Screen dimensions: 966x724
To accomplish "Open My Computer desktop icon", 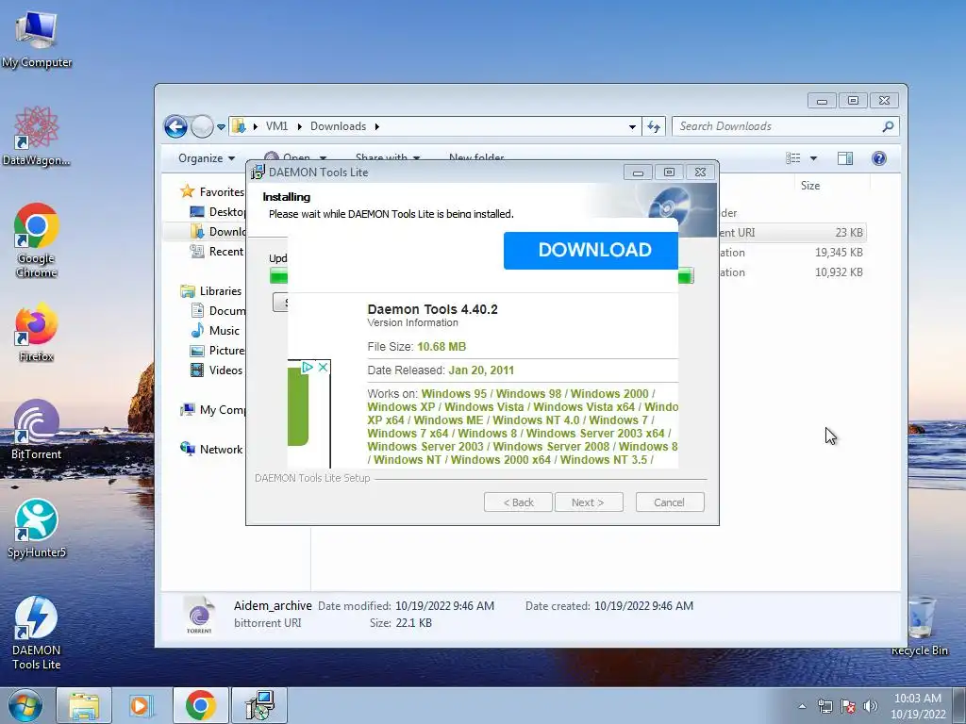I will pos(37,37).
